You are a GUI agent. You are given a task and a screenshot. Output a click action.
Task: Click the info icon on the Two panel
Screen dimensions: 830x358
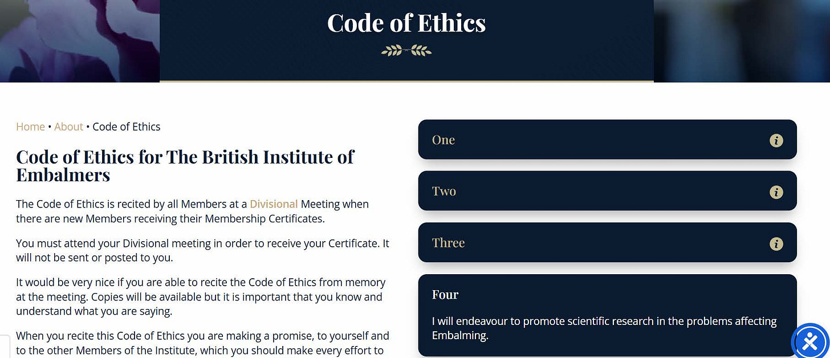click(776, 192)
